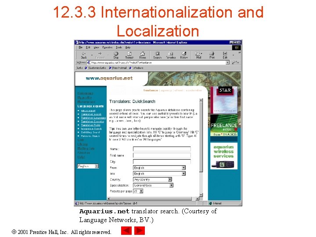
Task: Open the Marketplace sidebar link
Action: click(x=86, y=102)
